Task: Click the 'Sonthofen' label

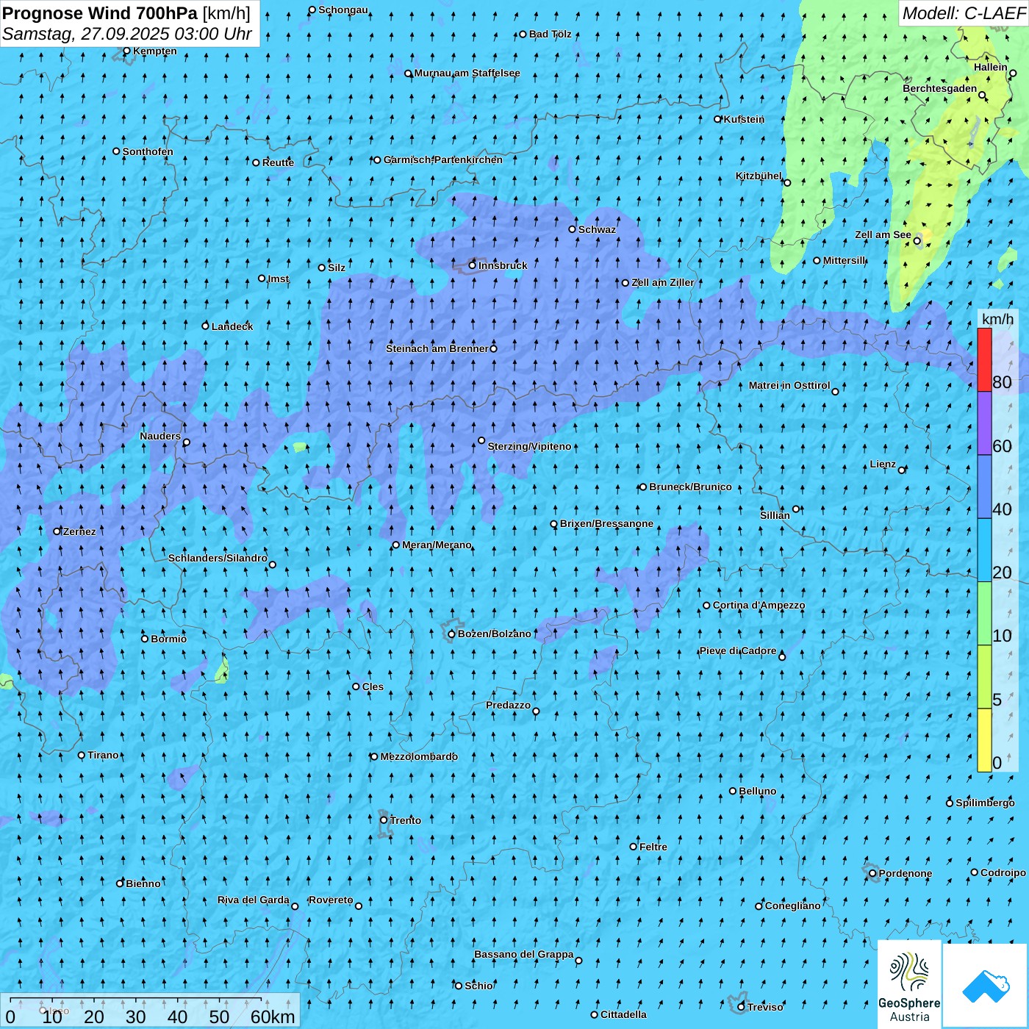Action: (x=148, y=151)
